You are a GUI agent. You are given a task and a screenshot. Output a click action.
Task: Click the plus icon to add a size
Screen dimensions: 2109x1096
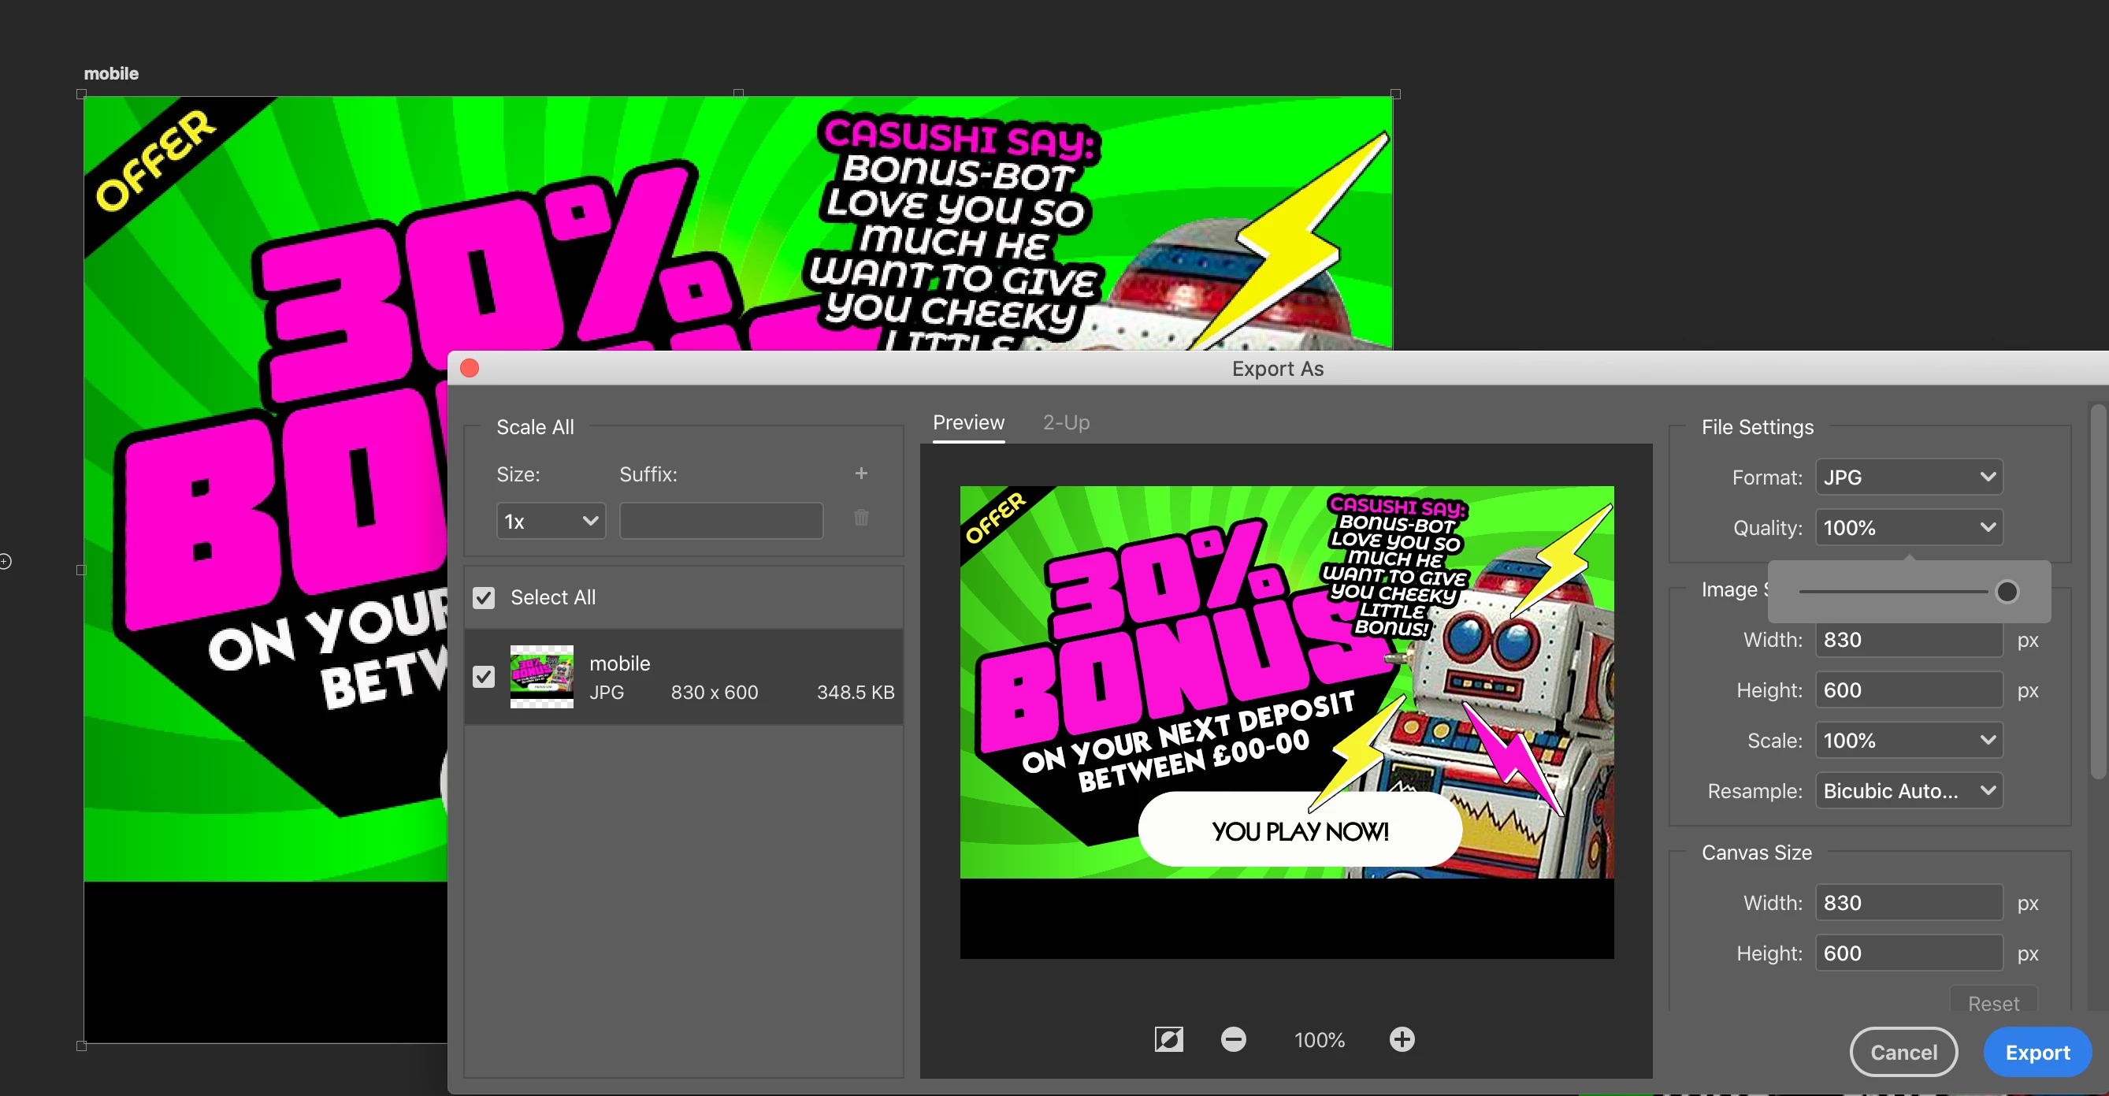860,473
